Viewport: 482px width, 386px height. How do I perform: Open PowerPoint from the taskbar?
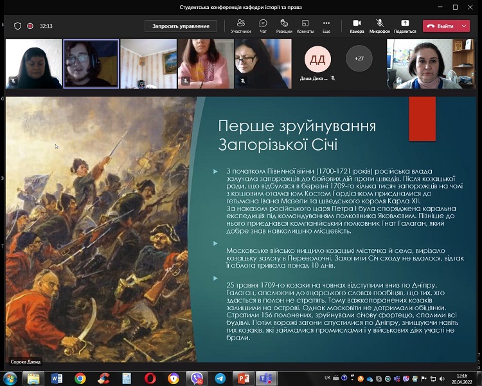[244, 378]
